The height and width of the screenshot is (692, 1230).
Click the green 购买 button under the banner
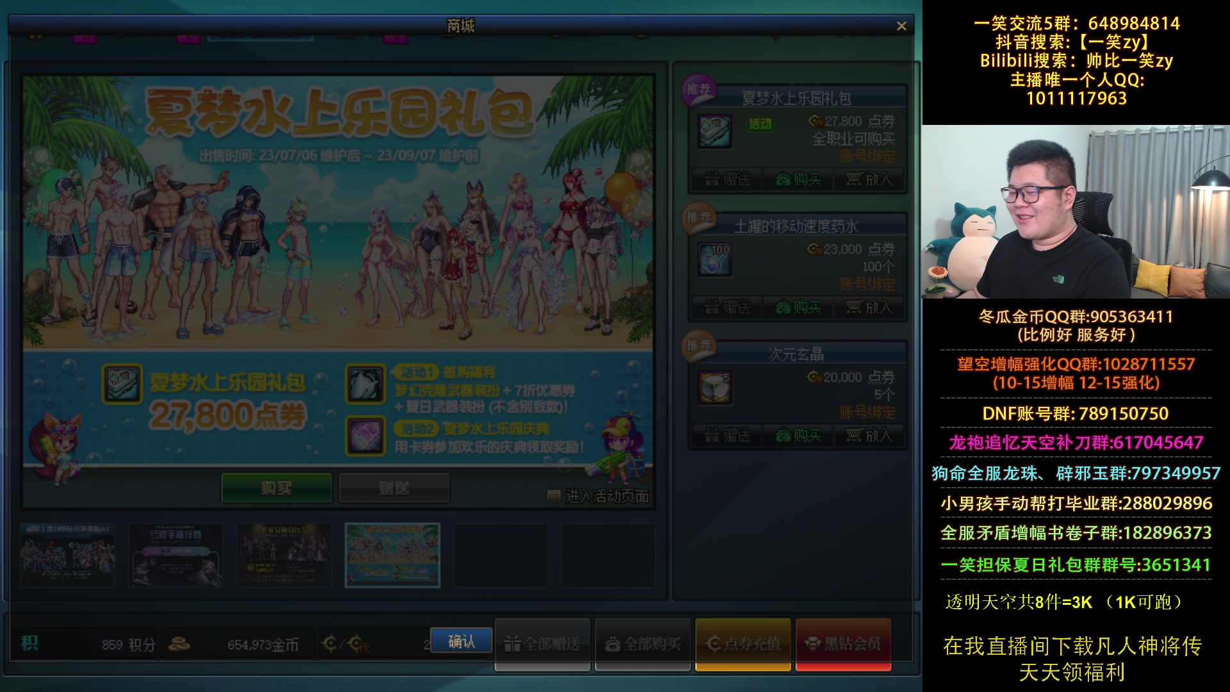coord(277,488)
